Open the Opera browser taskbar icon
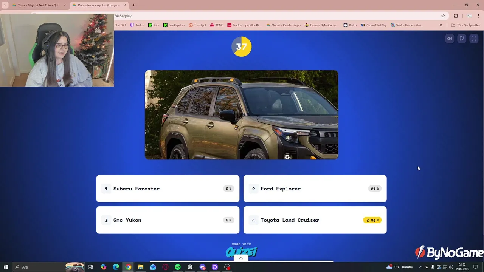 [x=165, y=267]
